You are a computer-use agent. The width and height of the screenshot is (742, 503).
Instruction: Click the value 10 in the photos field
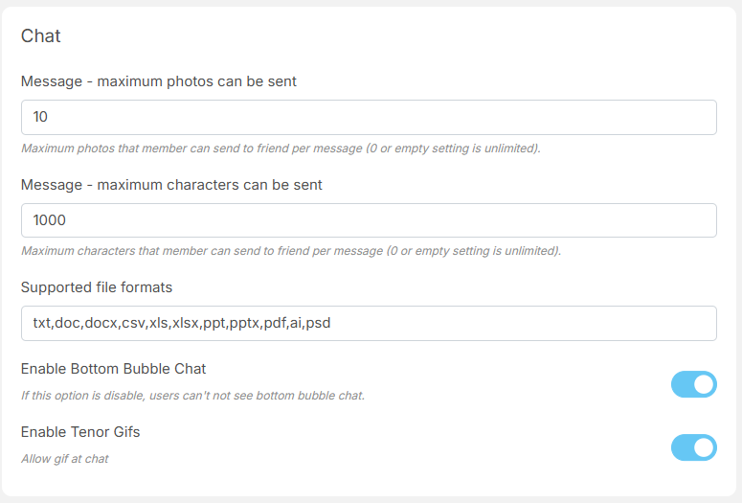(x=40, y=117)
